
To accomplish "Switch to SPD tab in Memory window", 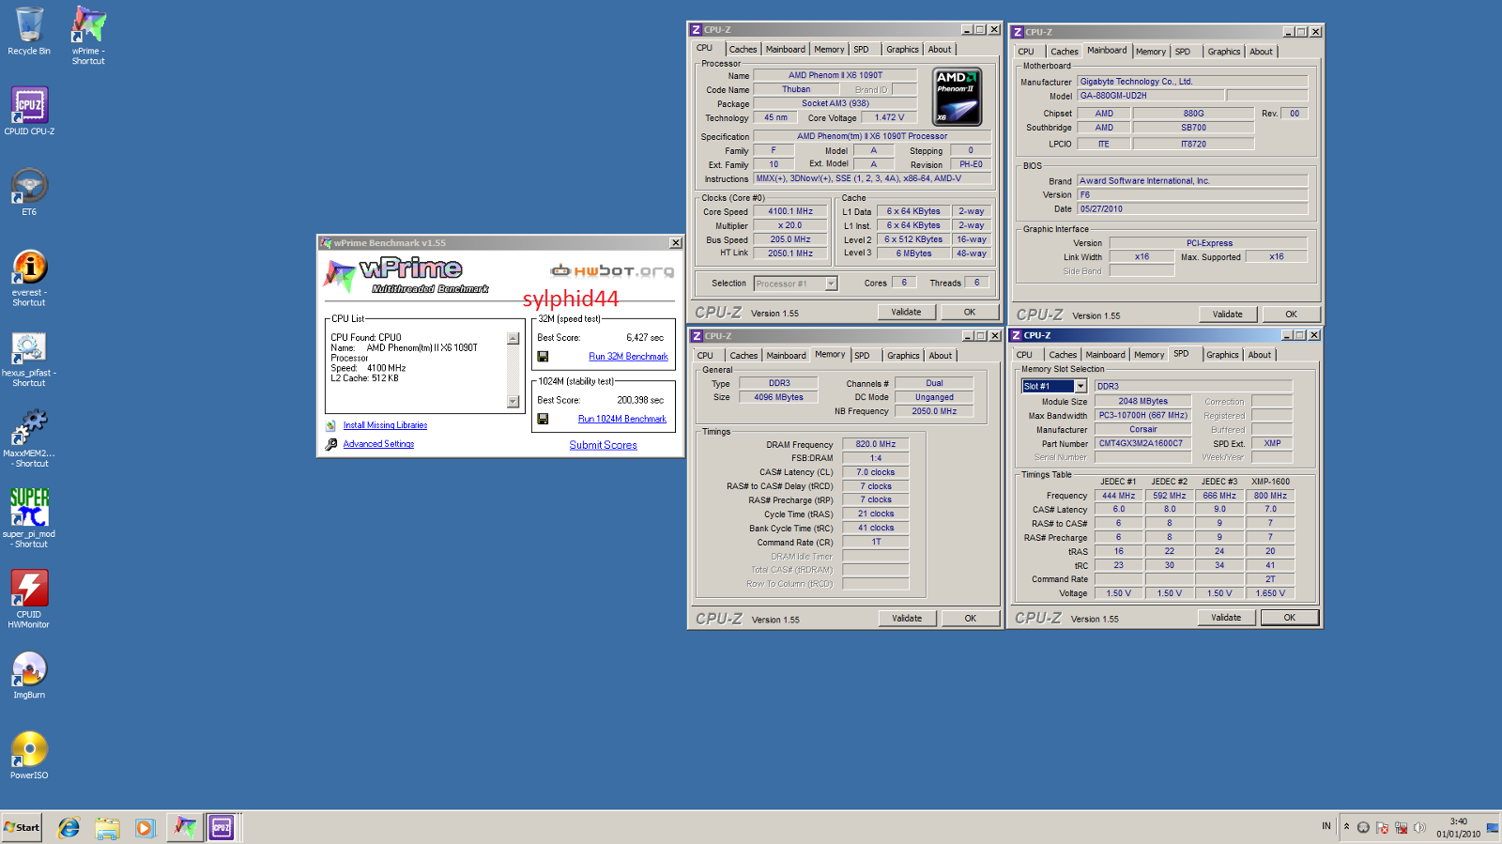I will [862, 356].
